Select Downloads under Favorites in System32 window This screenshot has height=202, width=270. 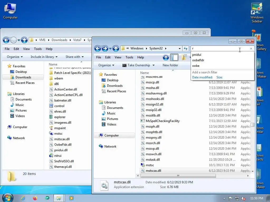(115, 86)
